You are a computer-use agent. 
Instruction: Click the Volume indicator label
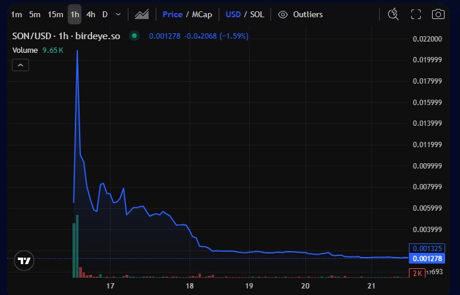pos(24,50)
